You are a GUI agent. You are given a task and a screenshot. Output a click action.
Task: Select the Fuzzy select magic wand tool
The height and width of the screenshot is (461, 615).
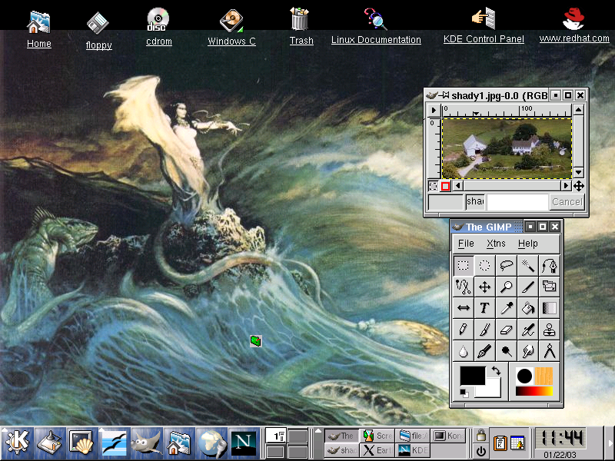pyautogui.click(x=528, y=265)
